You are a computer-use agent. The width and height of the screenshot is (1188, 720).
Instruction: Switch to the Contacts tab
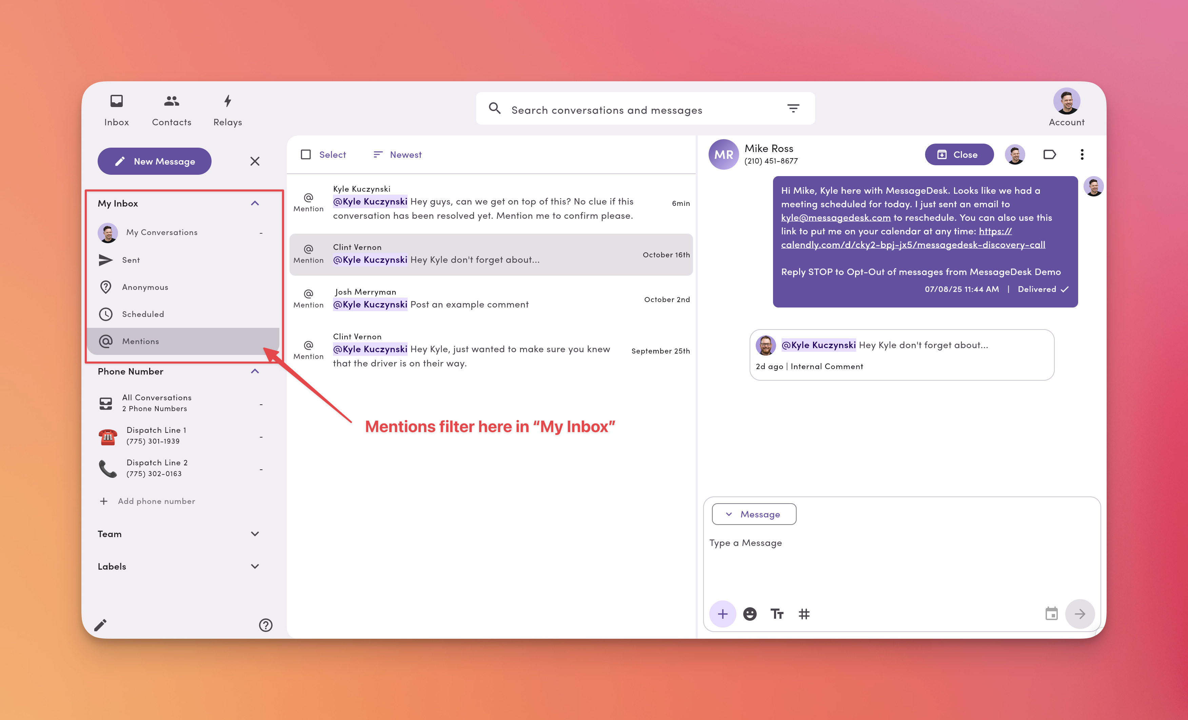click(172, 110)
